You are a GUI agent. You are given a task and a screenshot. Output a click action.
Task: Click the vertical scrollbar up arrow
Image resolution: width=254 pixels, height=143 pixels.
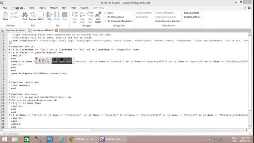click(x=250, y=34)
